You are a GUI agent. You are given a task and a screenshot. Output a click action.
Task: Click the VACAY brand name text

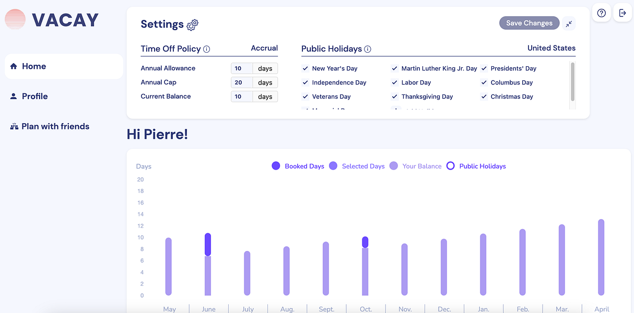click(65, 20)
